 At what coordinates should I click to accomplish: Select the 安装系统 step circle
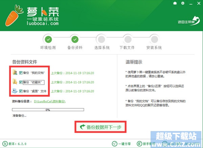155,39
